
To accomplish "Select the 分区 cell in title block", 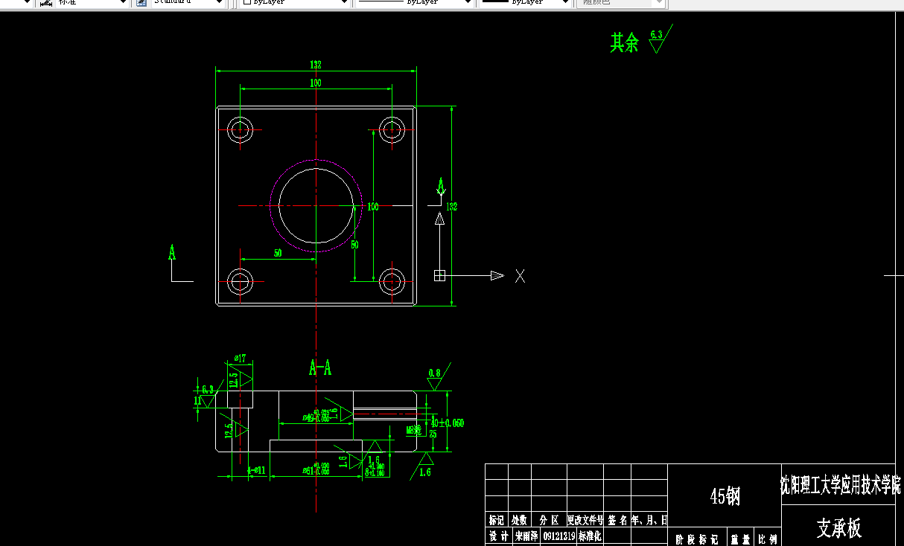I will click(x=549, y=520).
